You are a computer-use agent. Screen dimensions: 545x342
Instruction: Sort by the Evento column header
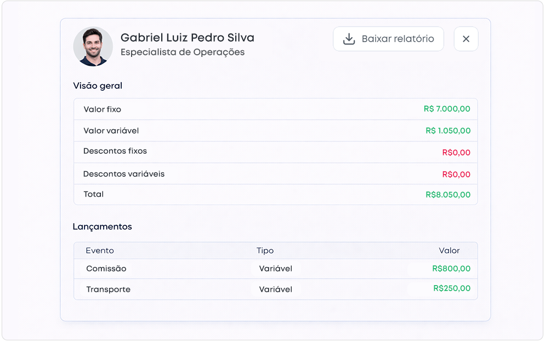click(x=100, y=251)
